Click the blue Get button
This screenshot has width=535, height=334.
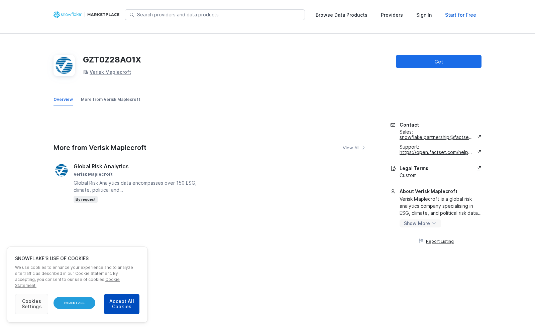tap(439, 61)
